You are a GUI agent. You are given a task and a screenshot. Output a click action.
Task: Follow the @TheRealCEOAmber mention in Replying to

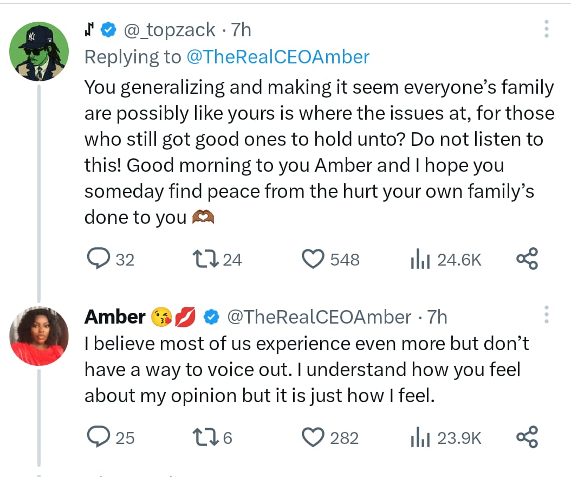pos(278,57)
